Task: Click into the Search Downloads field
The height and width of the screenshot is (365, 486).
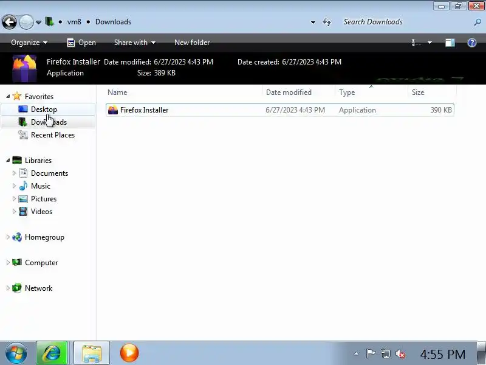Action: (406, 22)
